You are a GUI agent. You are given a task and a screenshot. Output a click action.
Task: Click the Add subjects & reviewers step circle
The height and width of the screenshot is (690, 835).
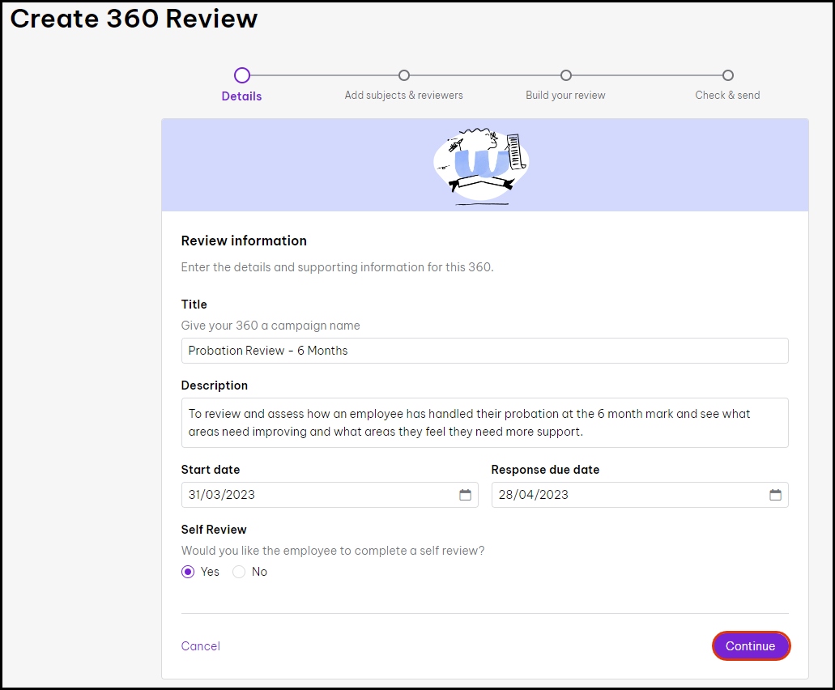coord(404,75)
